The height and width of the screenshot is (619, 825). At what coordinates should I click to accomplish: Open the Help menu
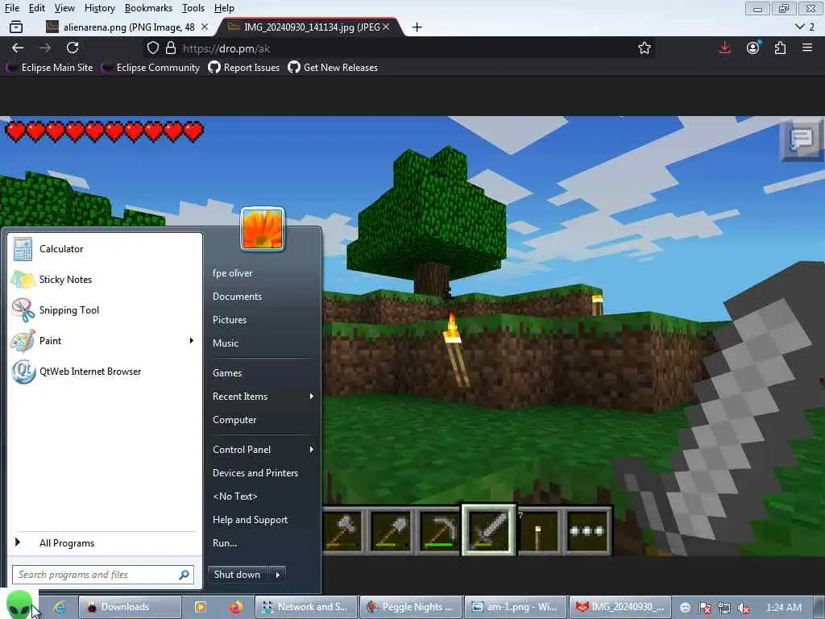point(224,8)
